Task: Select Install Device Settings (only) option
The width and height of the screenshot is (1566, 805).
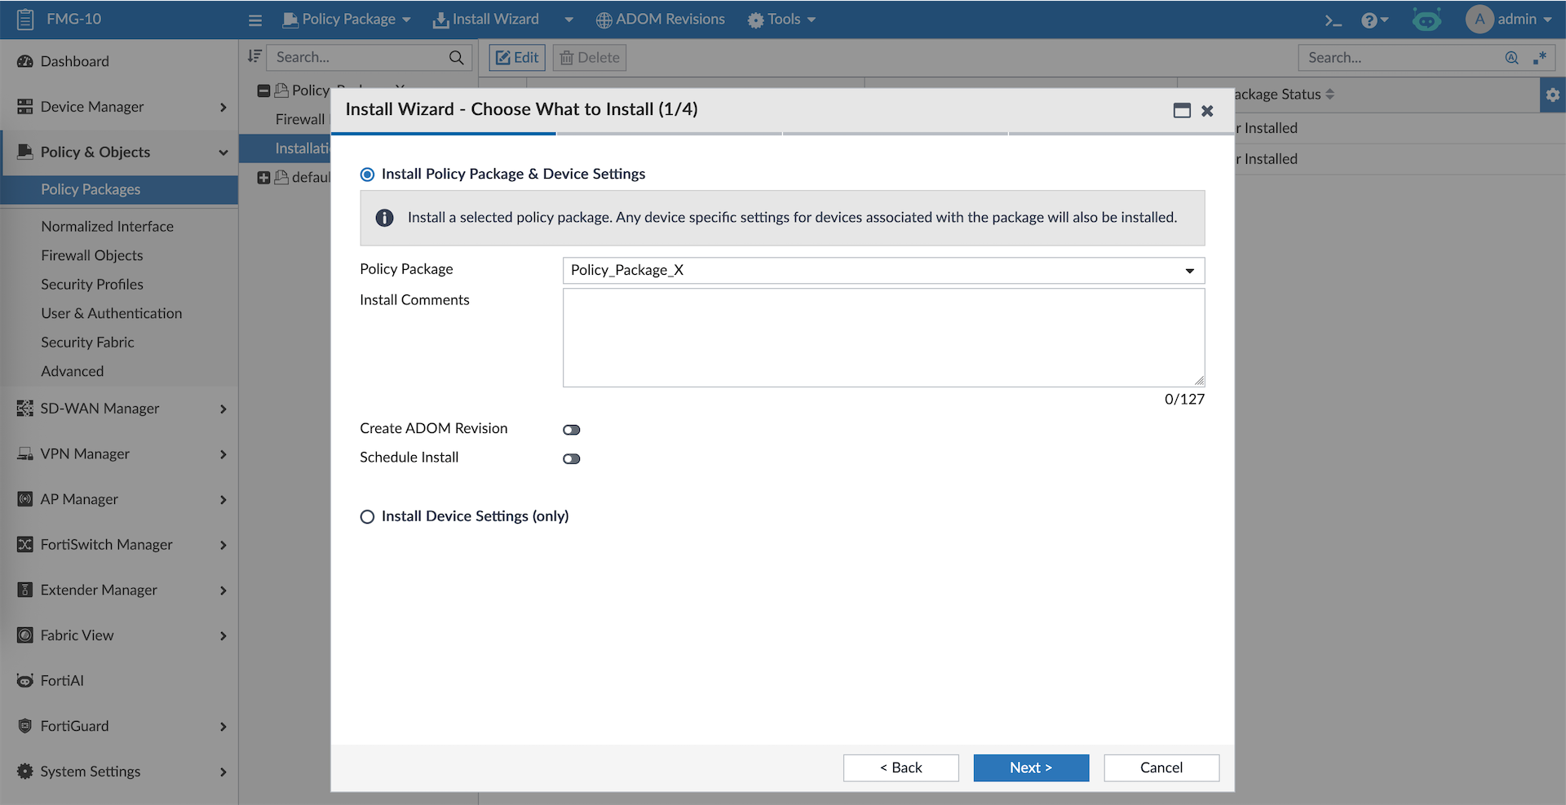Action: click(368, 517)
